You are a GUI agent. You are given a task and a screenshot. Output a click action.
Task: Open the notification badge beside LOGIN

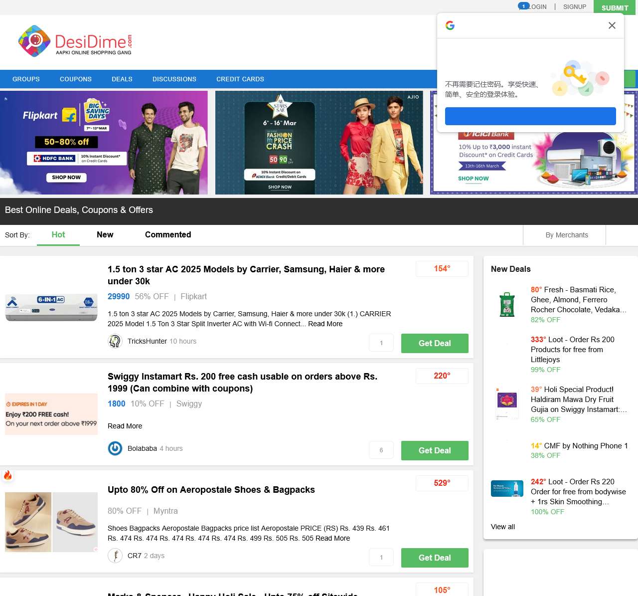coord(523,6)
